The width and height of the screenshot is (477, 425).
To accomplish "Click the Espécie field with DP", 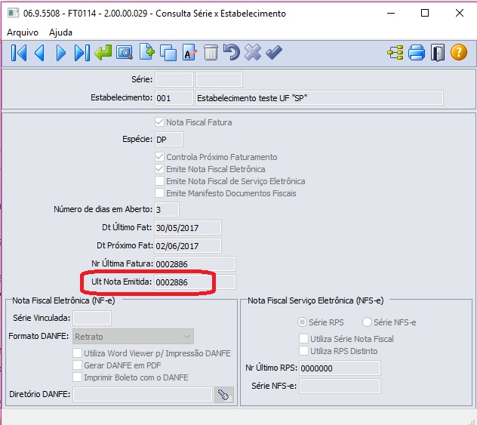I will click(169, 140).
